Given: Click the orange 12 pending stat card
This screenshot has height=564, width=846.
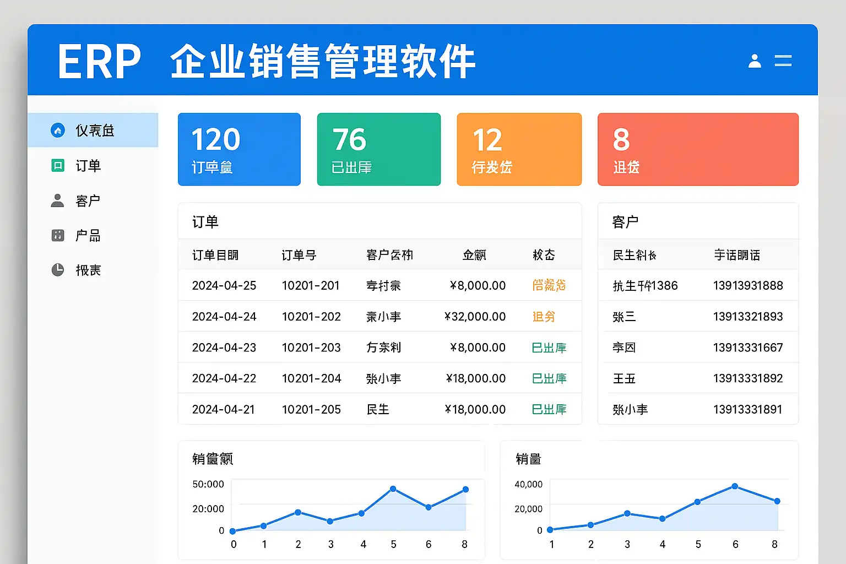Looking at the screenshot, I should point(519,149).
